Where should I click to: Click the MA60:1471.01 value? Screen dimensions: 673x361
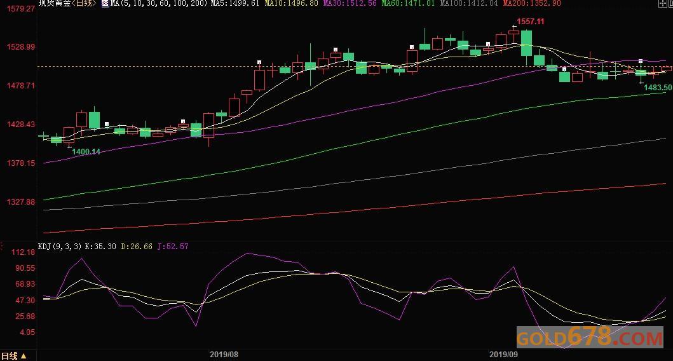point(408,3)
